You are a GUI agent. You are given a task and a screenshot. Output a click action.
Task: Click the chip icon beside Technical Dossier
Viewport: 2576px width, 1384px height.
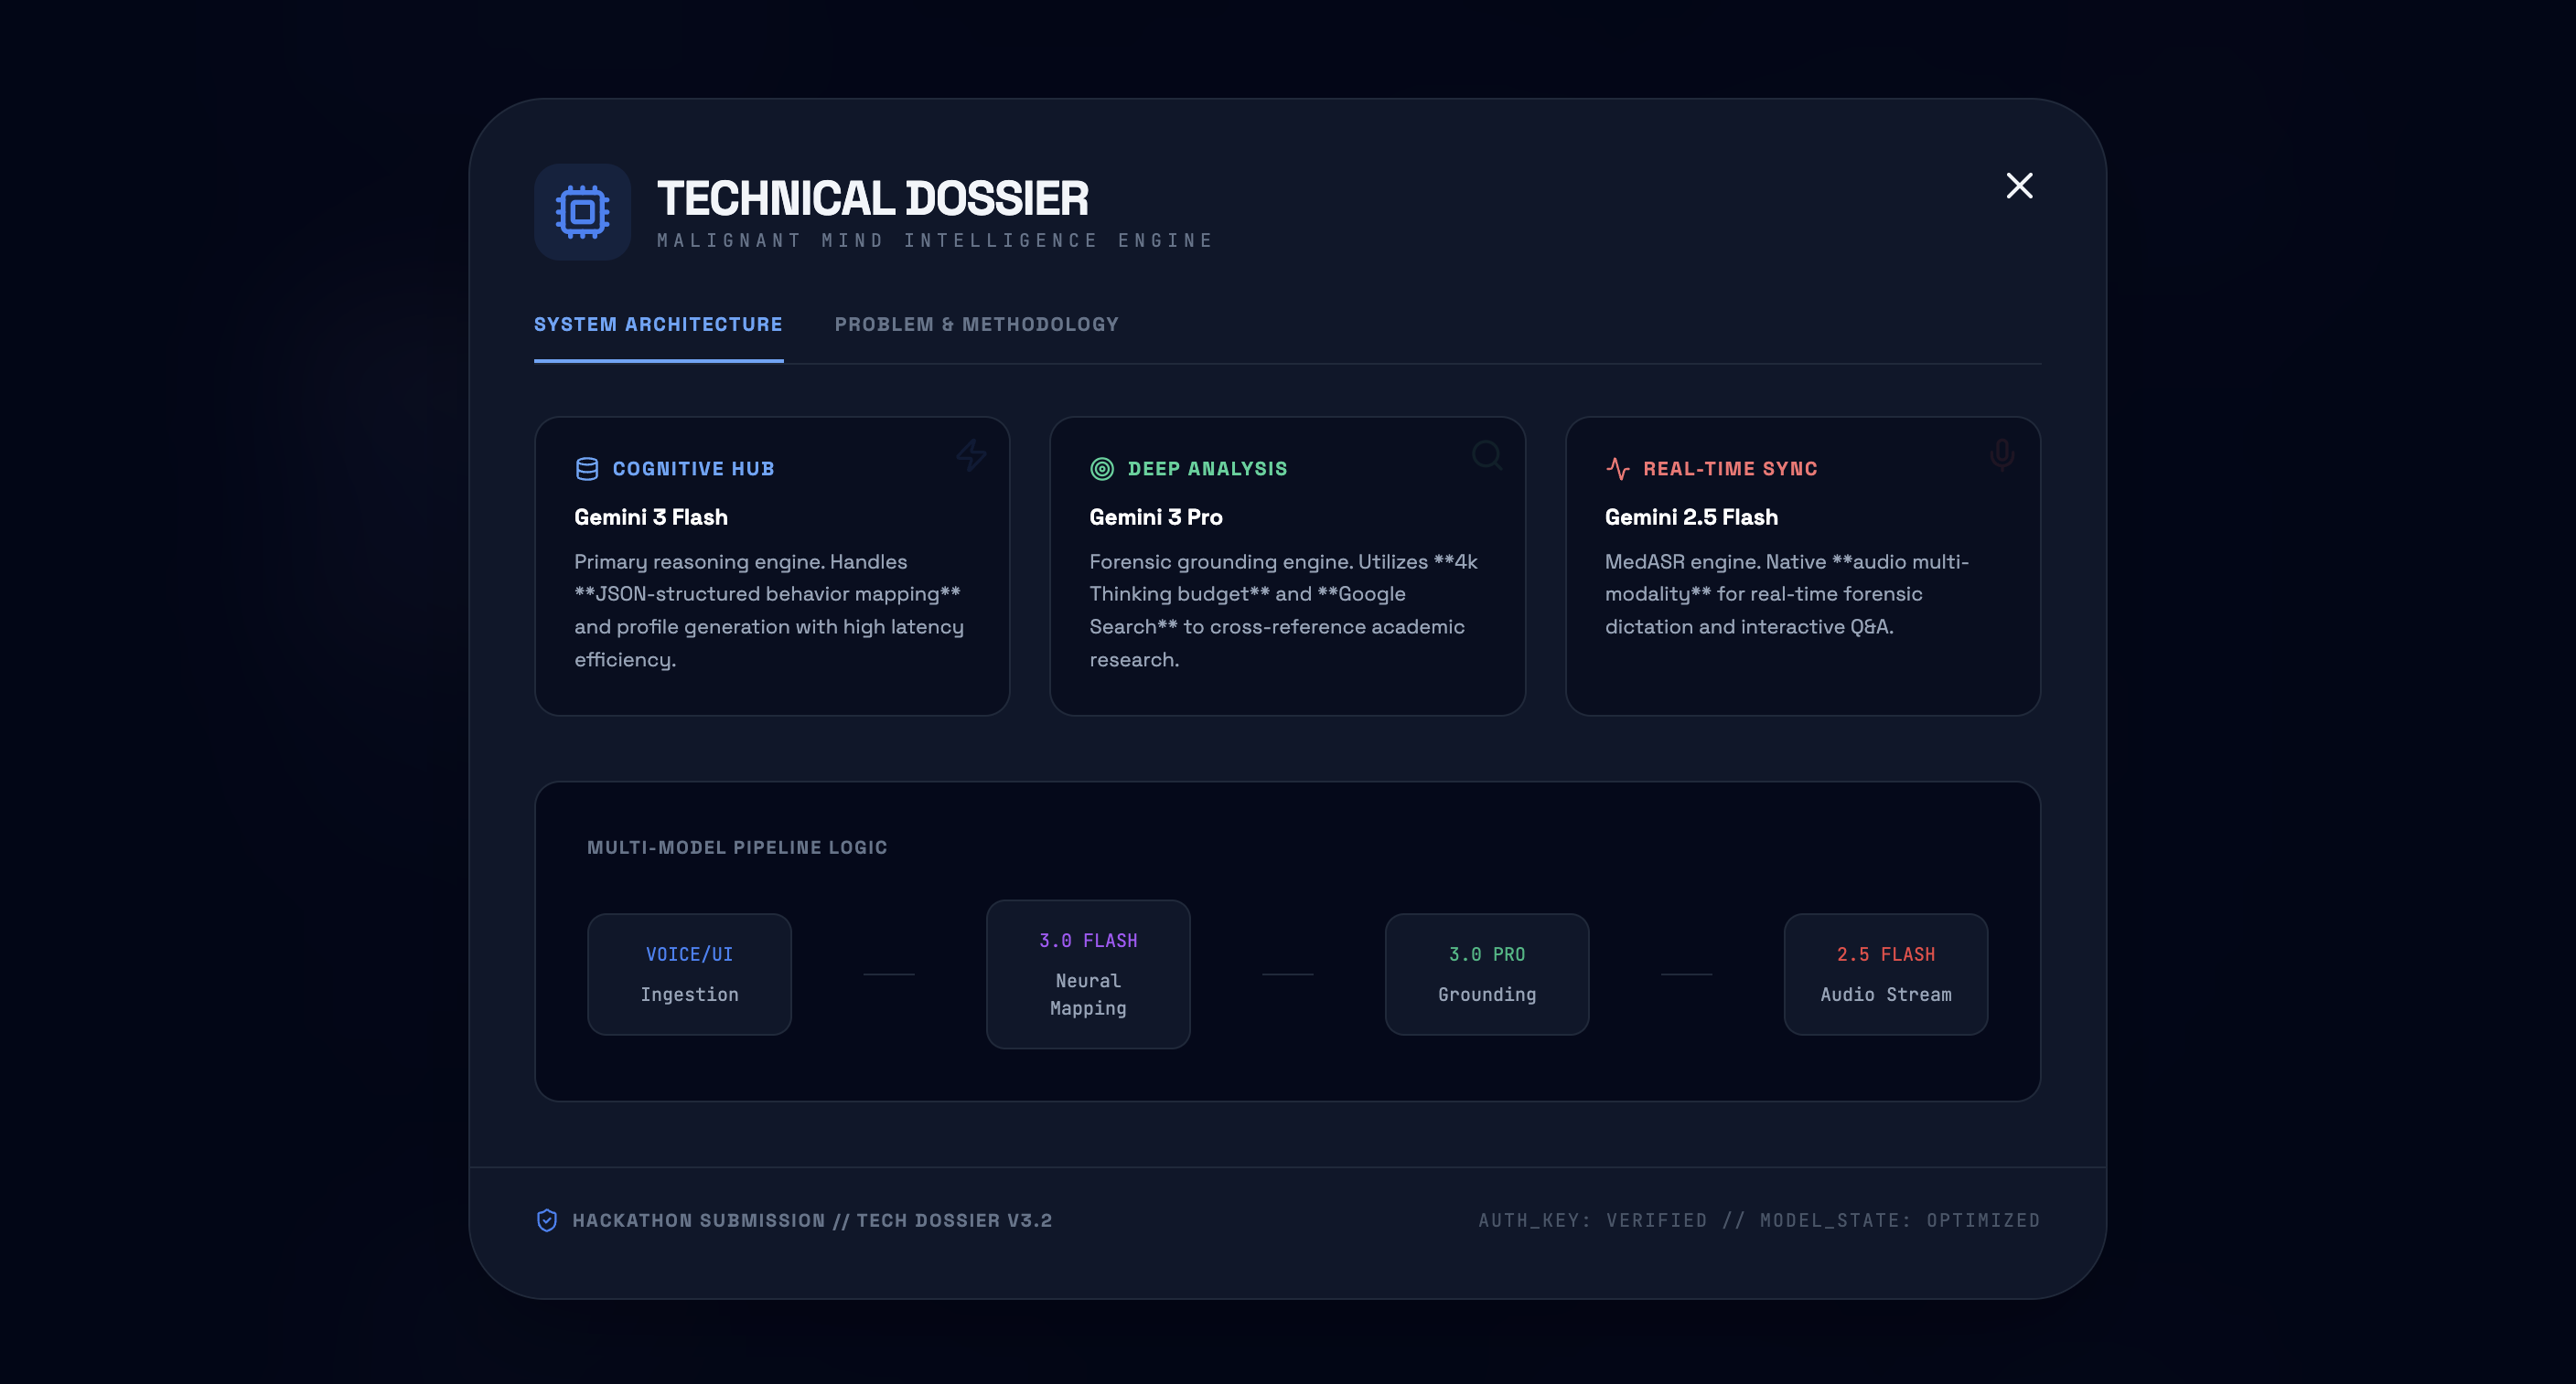582,212
